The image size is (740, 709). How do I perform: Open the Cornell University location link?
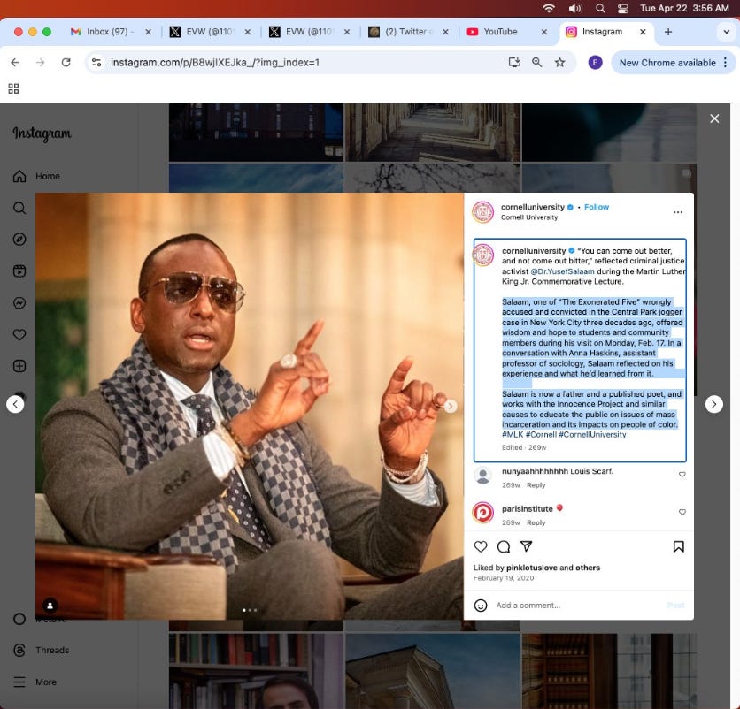(529, 217)
